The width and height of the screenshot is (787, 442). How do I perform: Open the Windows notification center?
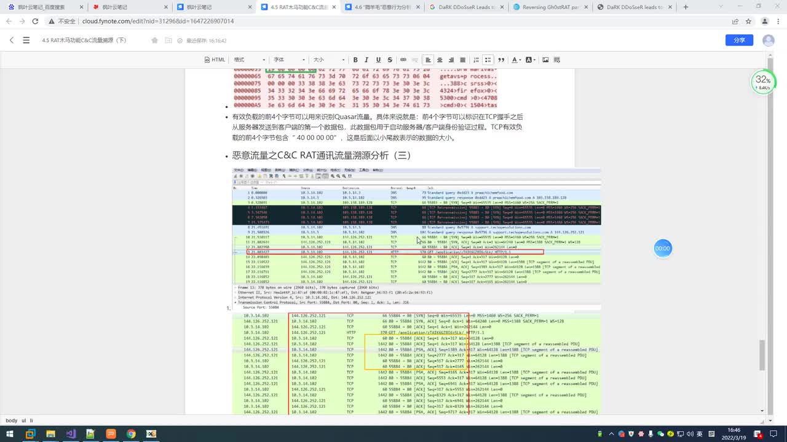click(774, 434)
